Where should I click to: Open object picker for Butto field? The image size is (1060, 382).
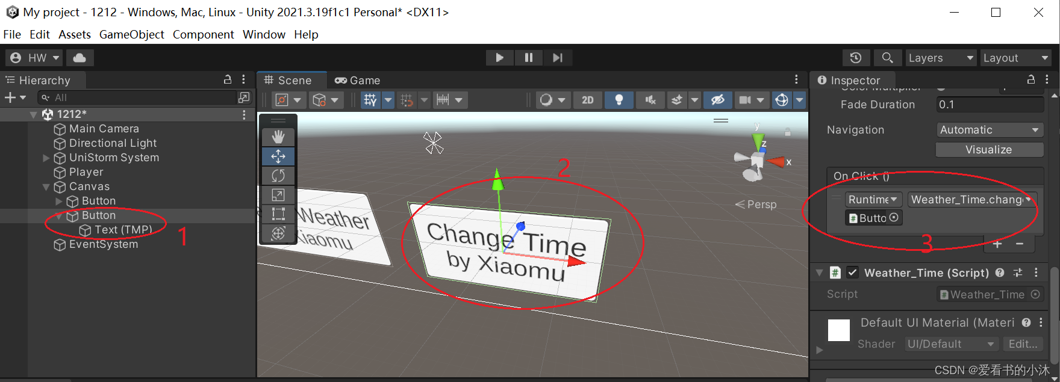tap(894, 218)
